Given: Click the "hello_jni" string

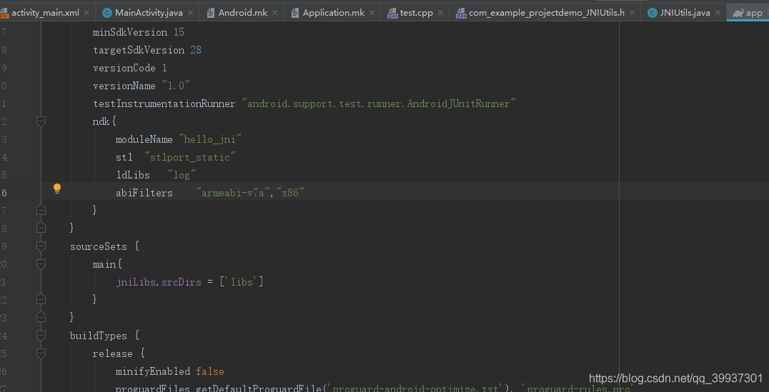Looking at the screenshot, I should click(210, 140).
